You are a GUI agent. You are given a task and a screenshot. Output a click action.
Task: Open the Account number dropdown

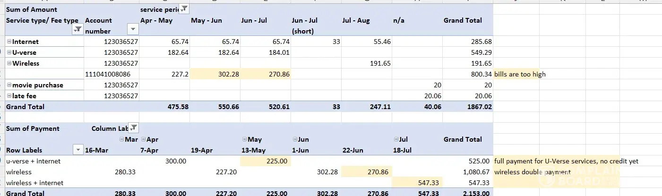tap(133, 30)
